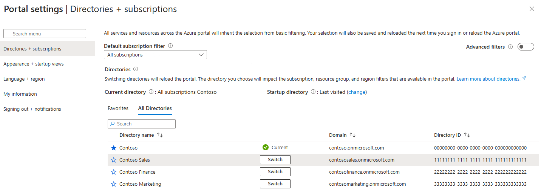This screenshot has width=541, height=194.
Task: Sort directories by Domain column
Action: point(352,135)
